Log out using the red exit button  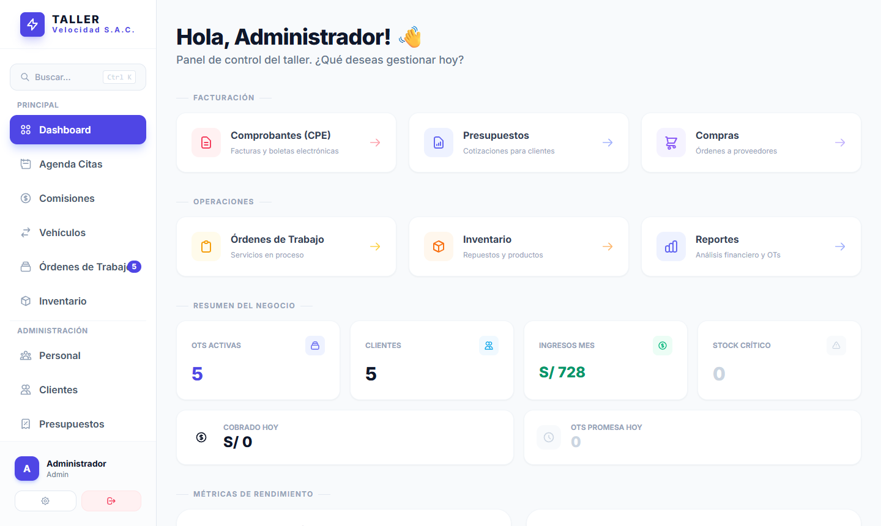pyautogui.click(x=111, y=501)
